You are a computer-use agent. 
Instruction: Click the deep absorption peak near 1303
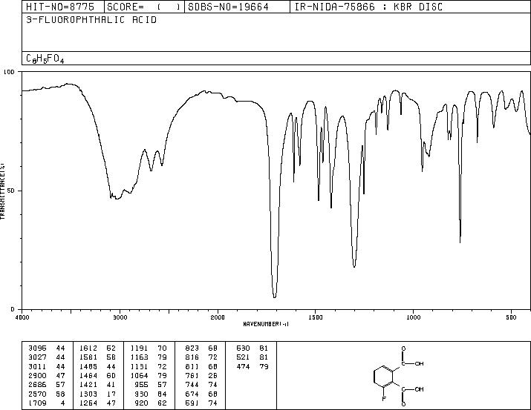[x=354, y=266]
